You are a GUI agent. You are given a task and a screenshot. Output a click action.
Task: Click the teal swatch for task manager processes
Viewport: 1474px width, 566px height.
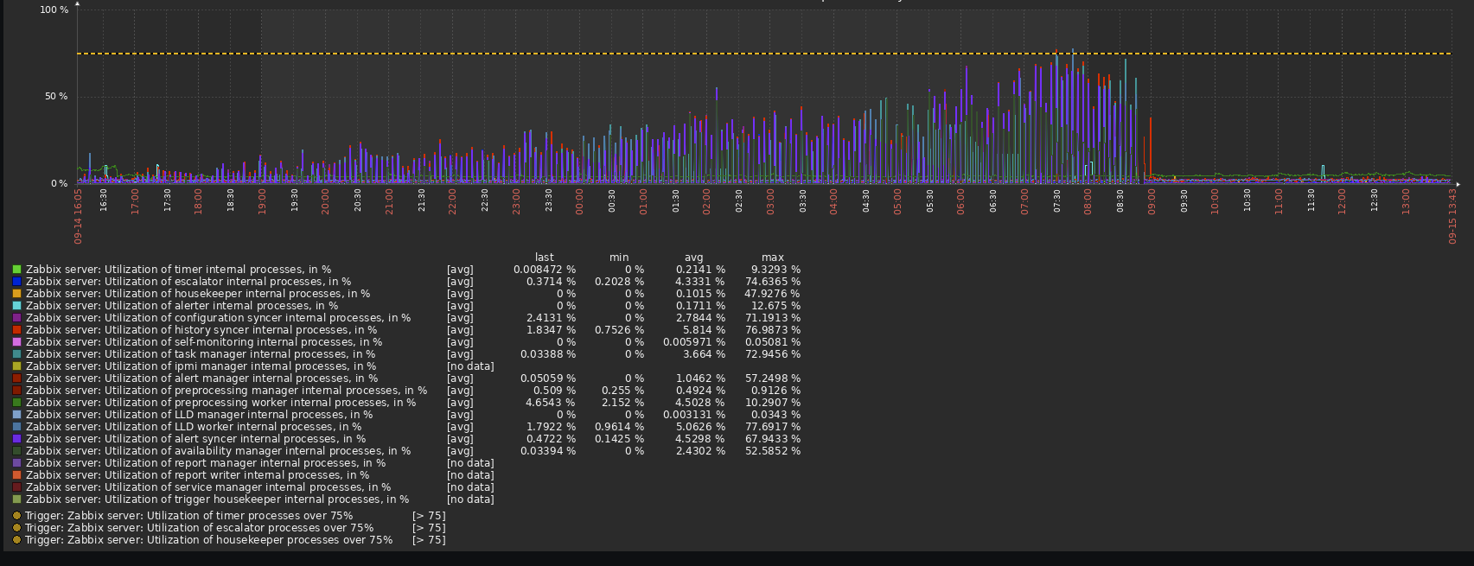pos(17,354)
